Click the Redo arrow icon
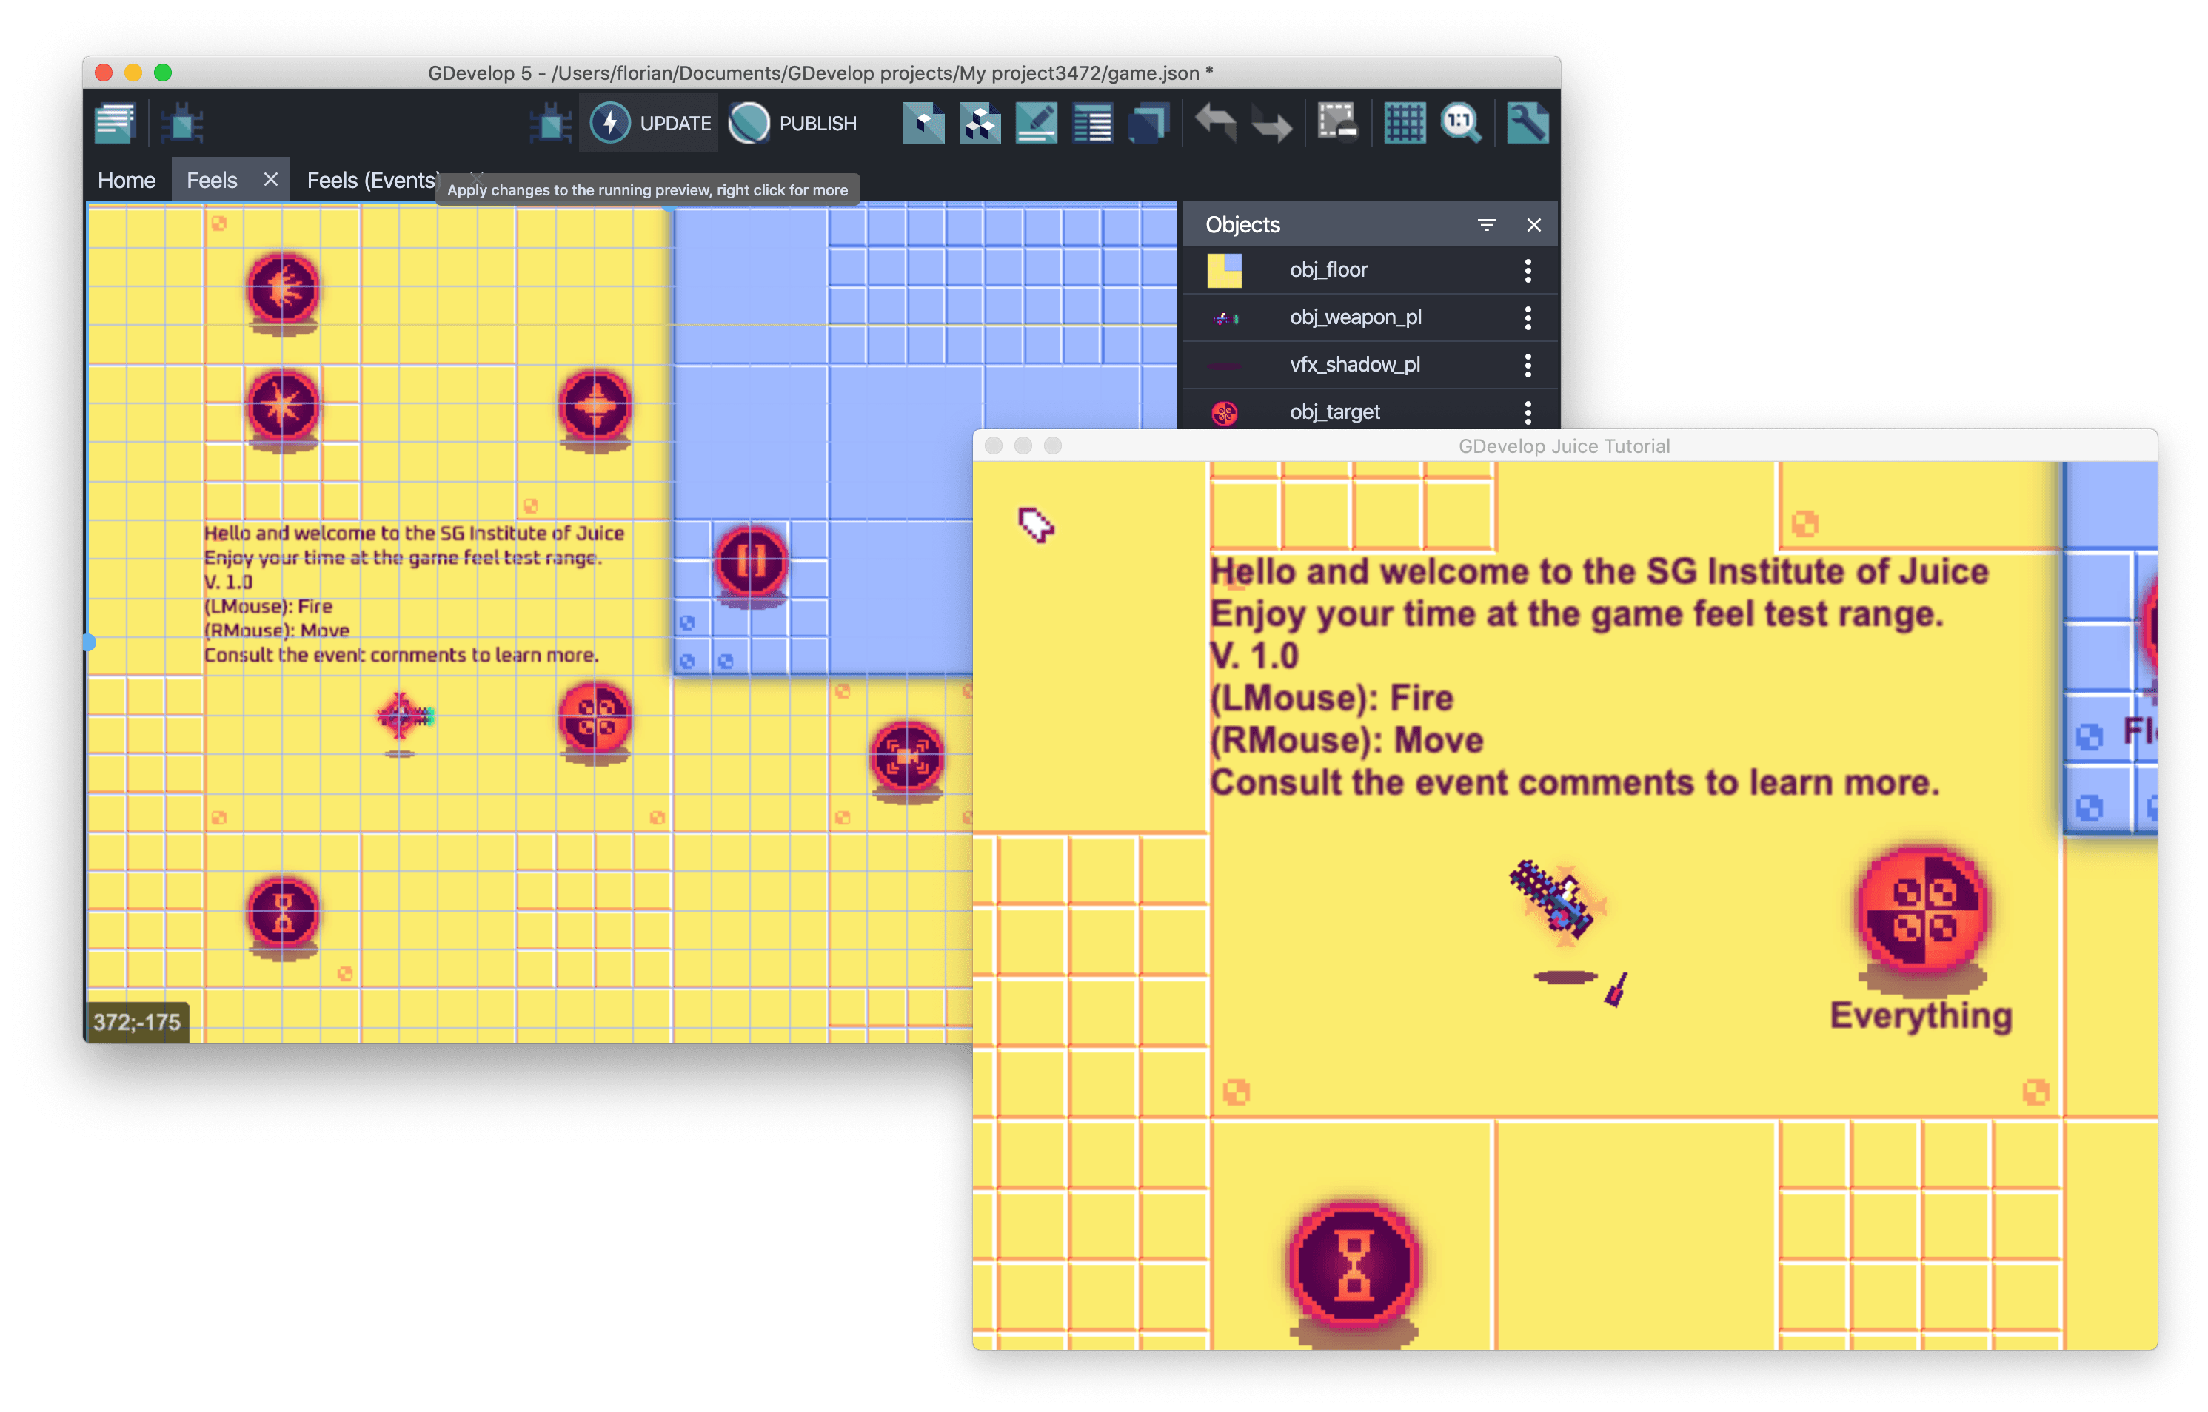Screen dimensions: 2208x1412 point(1271,122)
